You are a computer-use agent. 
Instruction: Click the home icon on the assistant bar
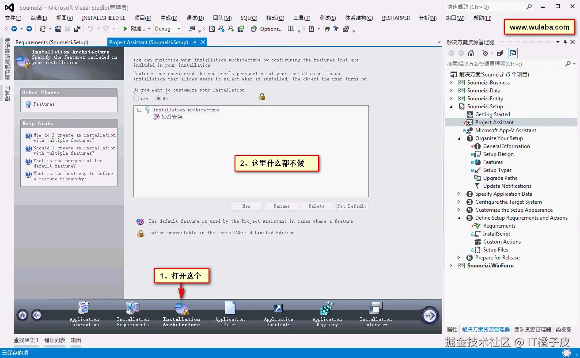(22, 315)
